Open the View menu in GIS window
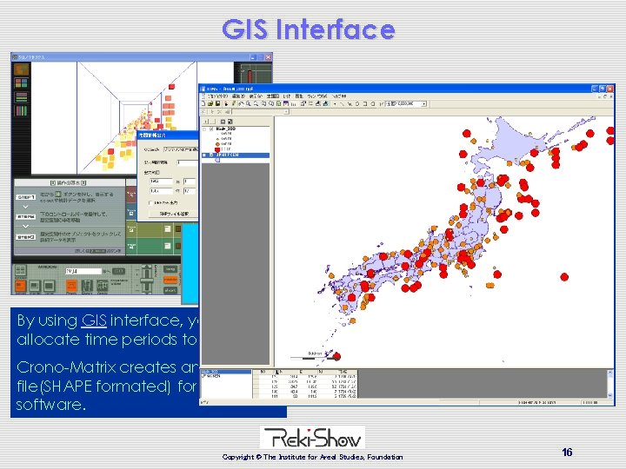 [x=256, y=96]
